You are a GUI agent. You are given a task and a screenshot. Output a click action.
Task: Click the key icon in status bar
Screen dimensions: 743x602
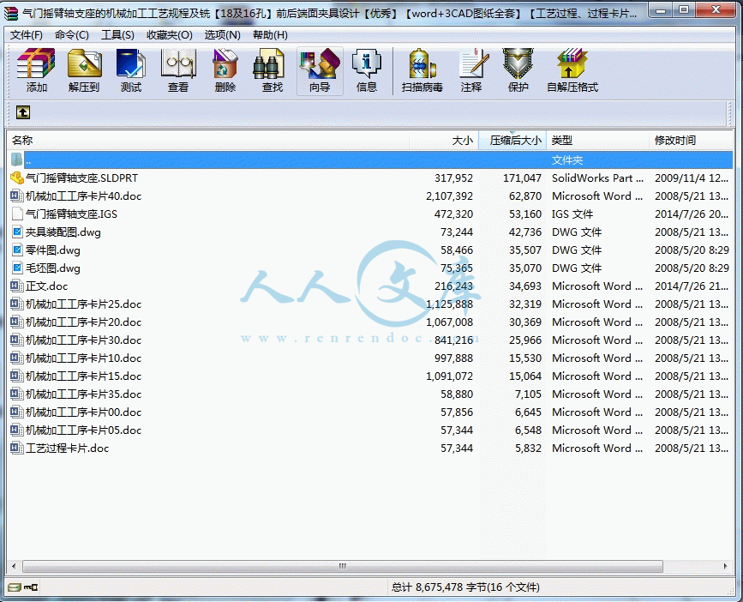coord(31,587)
